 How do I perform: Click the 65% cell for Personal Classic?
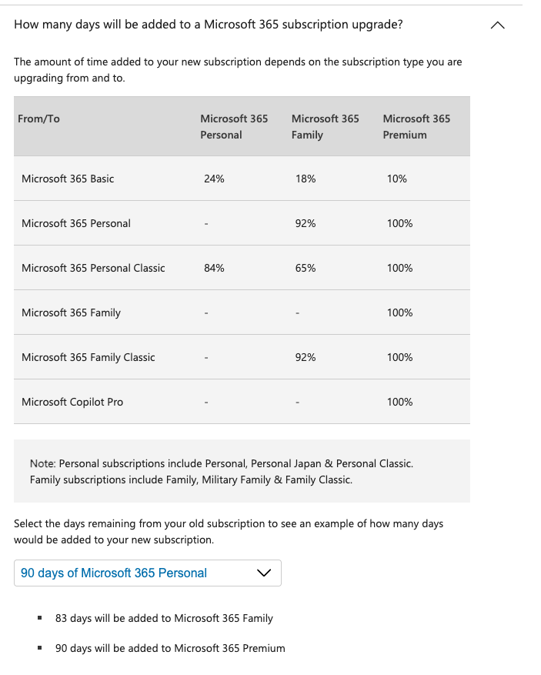pyautogui.click(x=306, y=268)
